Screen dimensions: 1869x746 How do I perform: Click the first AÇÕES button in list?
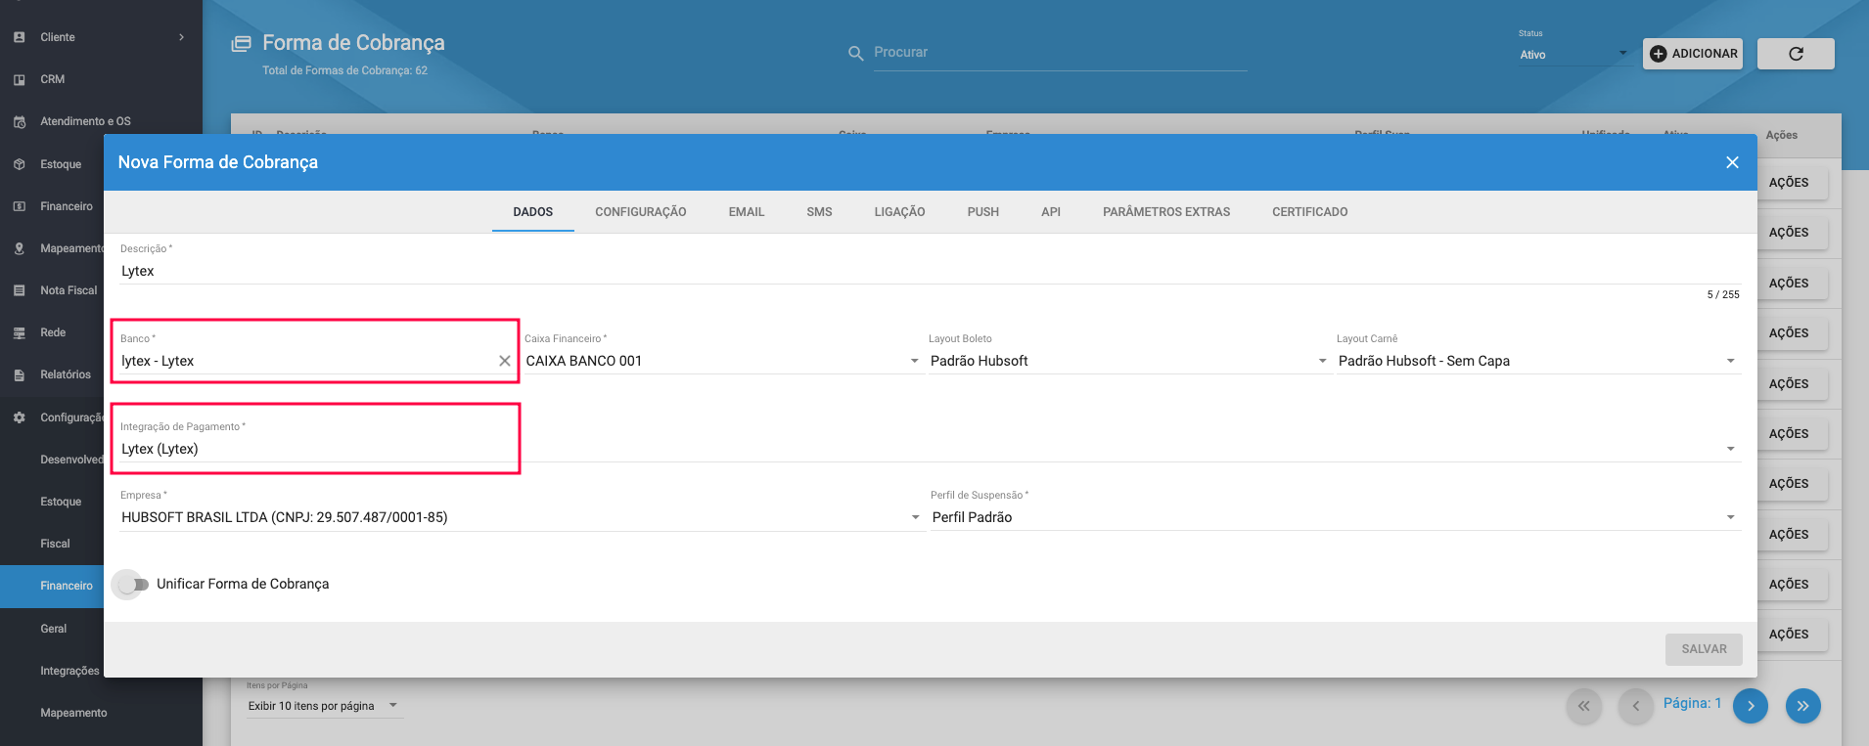click(1789, 183)
